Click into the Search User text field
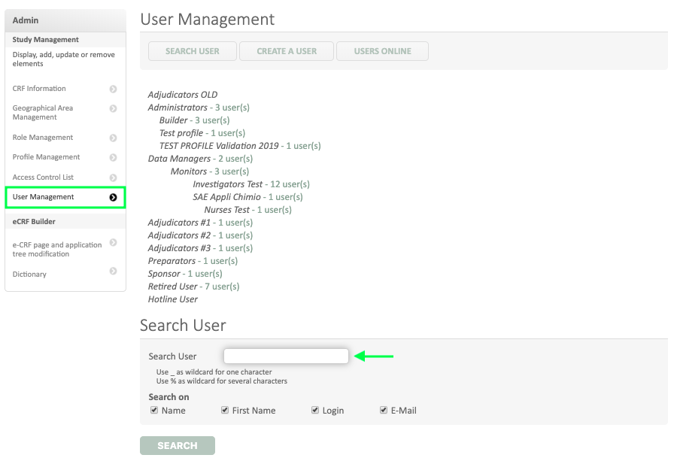Image resolution: width=674 pixels, height=461 pixels. 286,356
